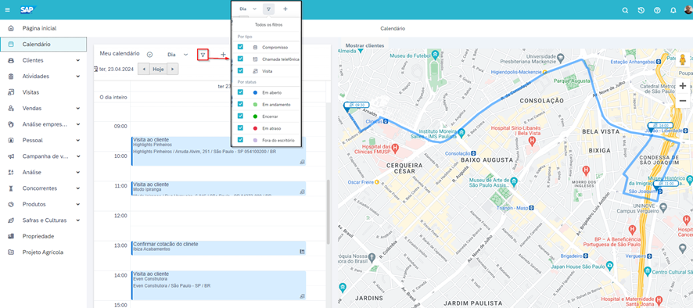The image size is (693, 308).
Task: Open the notifications bell icon
Action: (673, 10)
